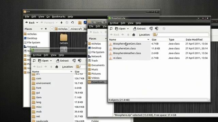This screenshot has width=218, height=122.
Task: Click add files icon in lower-left archive window
Action: pyautogui.click(x=74, y=60)
